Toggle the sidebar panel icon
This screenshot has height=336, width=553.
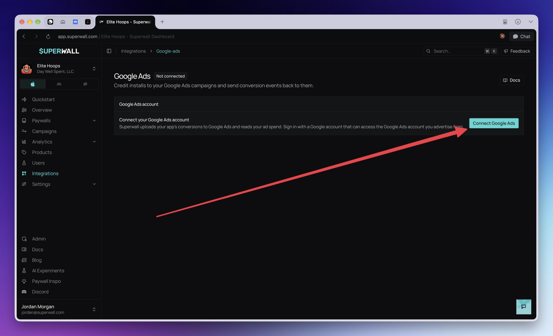coord(109,51)
